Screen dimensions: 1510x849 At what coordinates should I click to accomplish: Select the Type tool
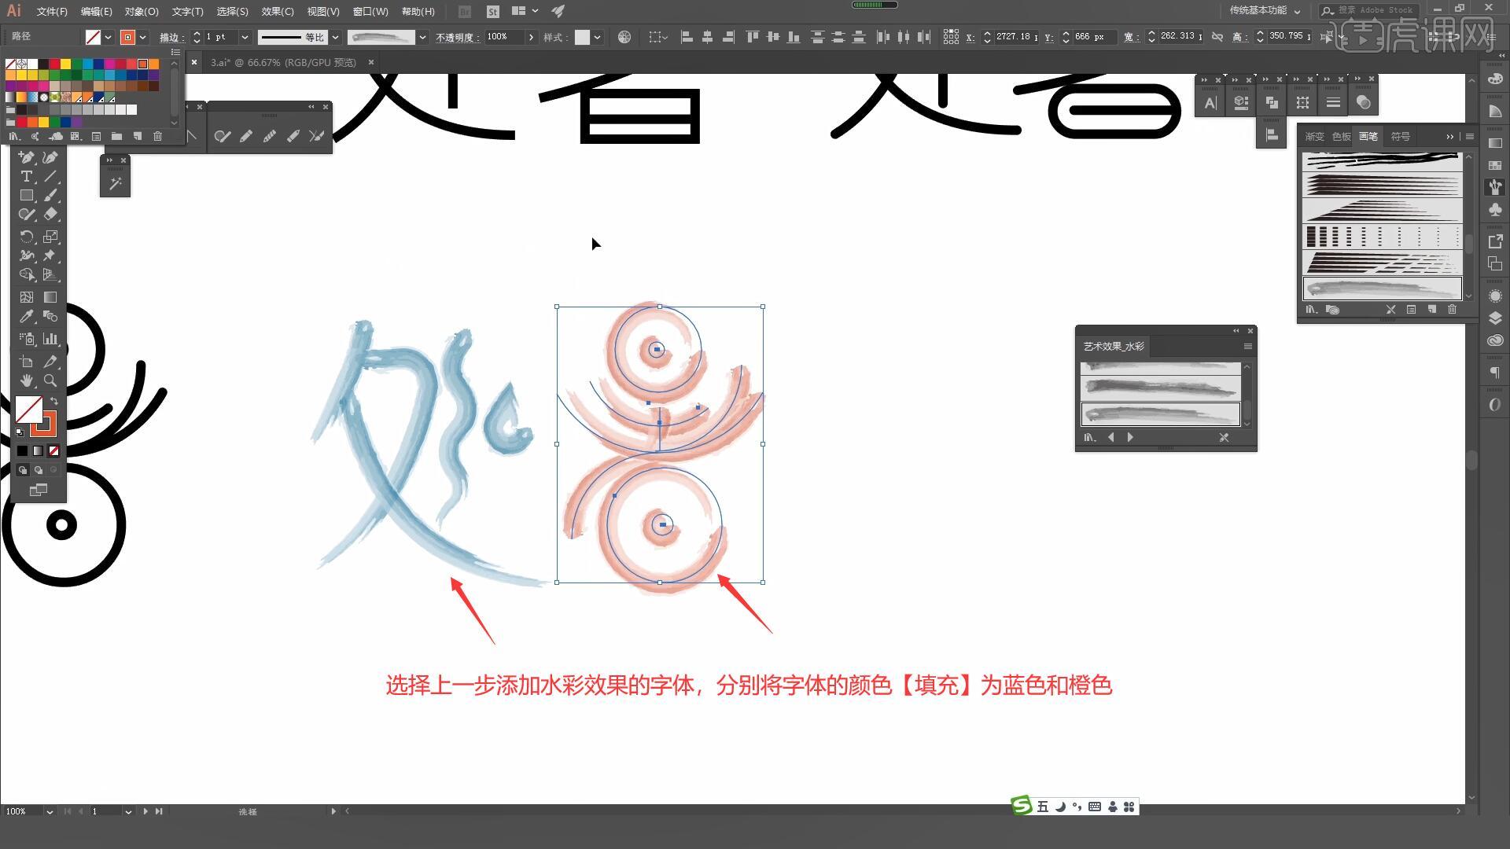click(26, 176)
